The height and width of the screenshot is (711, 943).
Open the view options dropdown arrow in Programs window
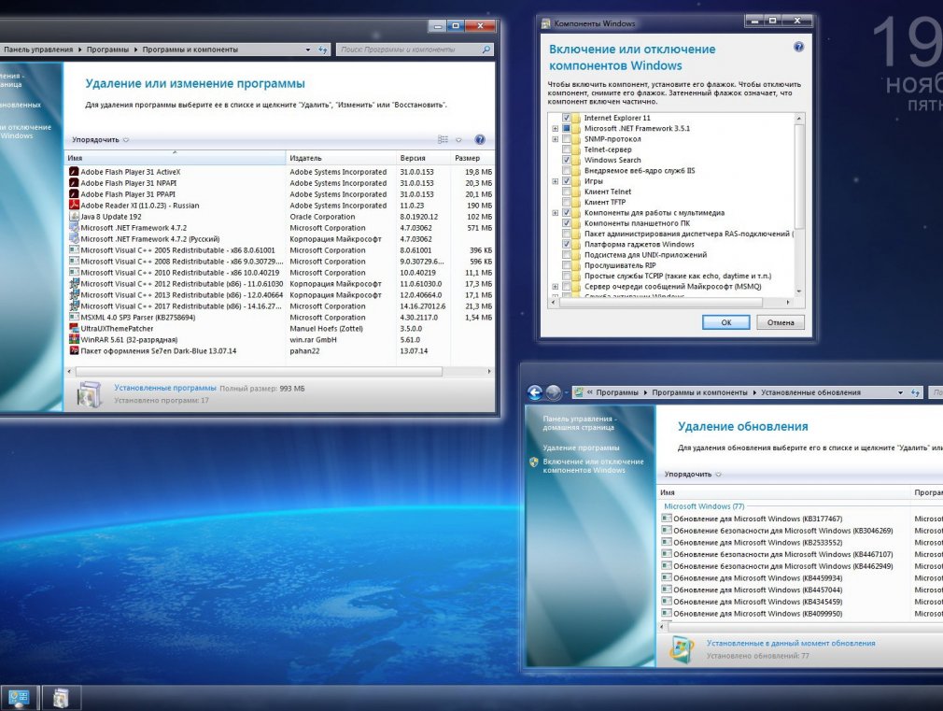[x=458, y=139]
